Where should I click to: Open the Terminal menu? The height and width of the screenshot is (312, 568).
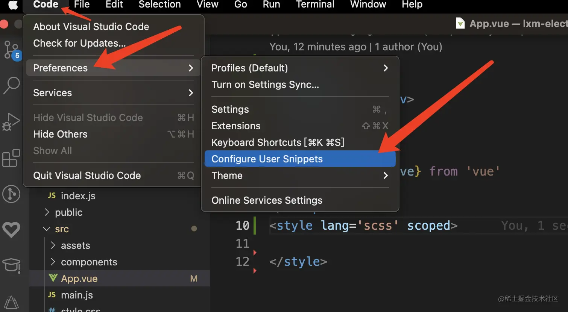coord(315,5)
